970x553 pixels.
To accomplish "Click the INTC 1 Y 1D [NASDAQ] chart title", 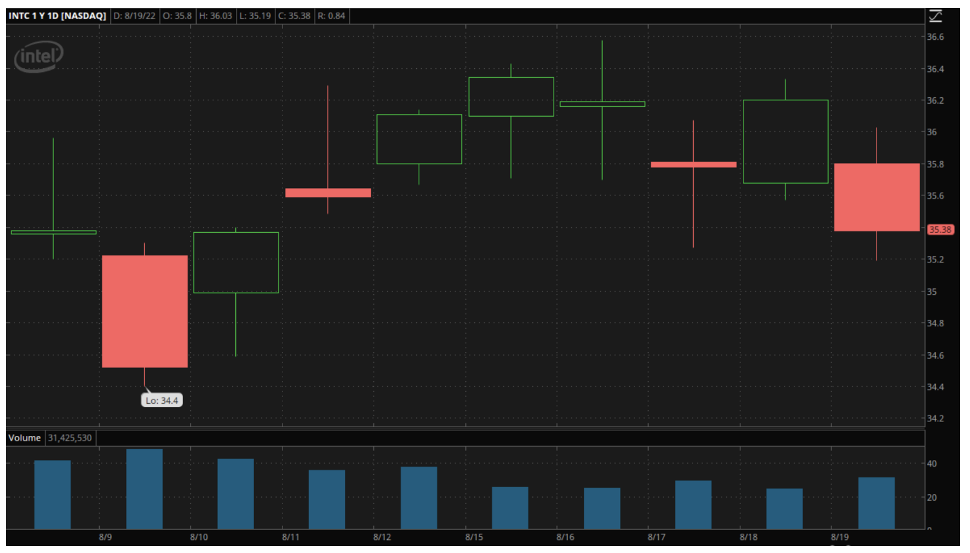I will [58, 16].
